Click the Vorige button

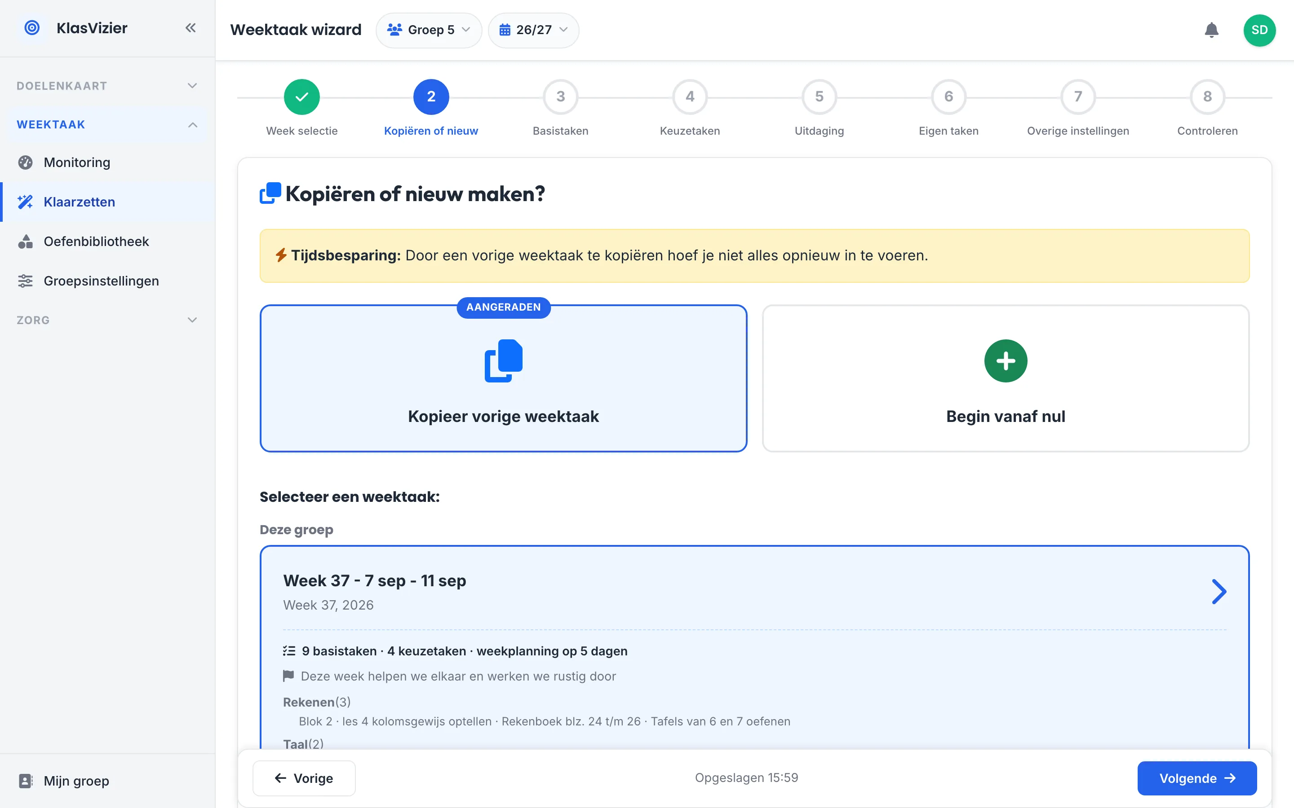(304, 778)
